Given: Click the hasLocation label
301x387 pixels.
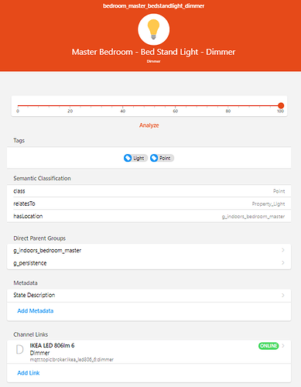Looking at the screenshot, I should pos(28,216).
